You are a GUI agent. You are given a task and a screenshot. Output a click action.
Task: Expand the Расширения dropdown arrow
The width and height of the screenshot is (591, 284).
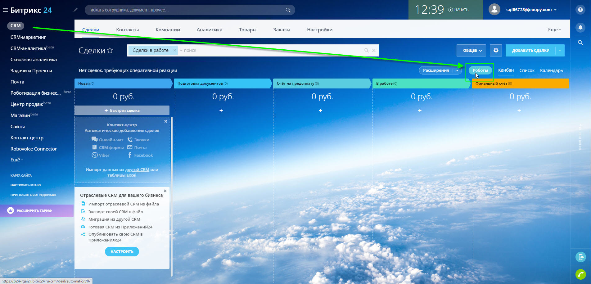click(457, 70)
